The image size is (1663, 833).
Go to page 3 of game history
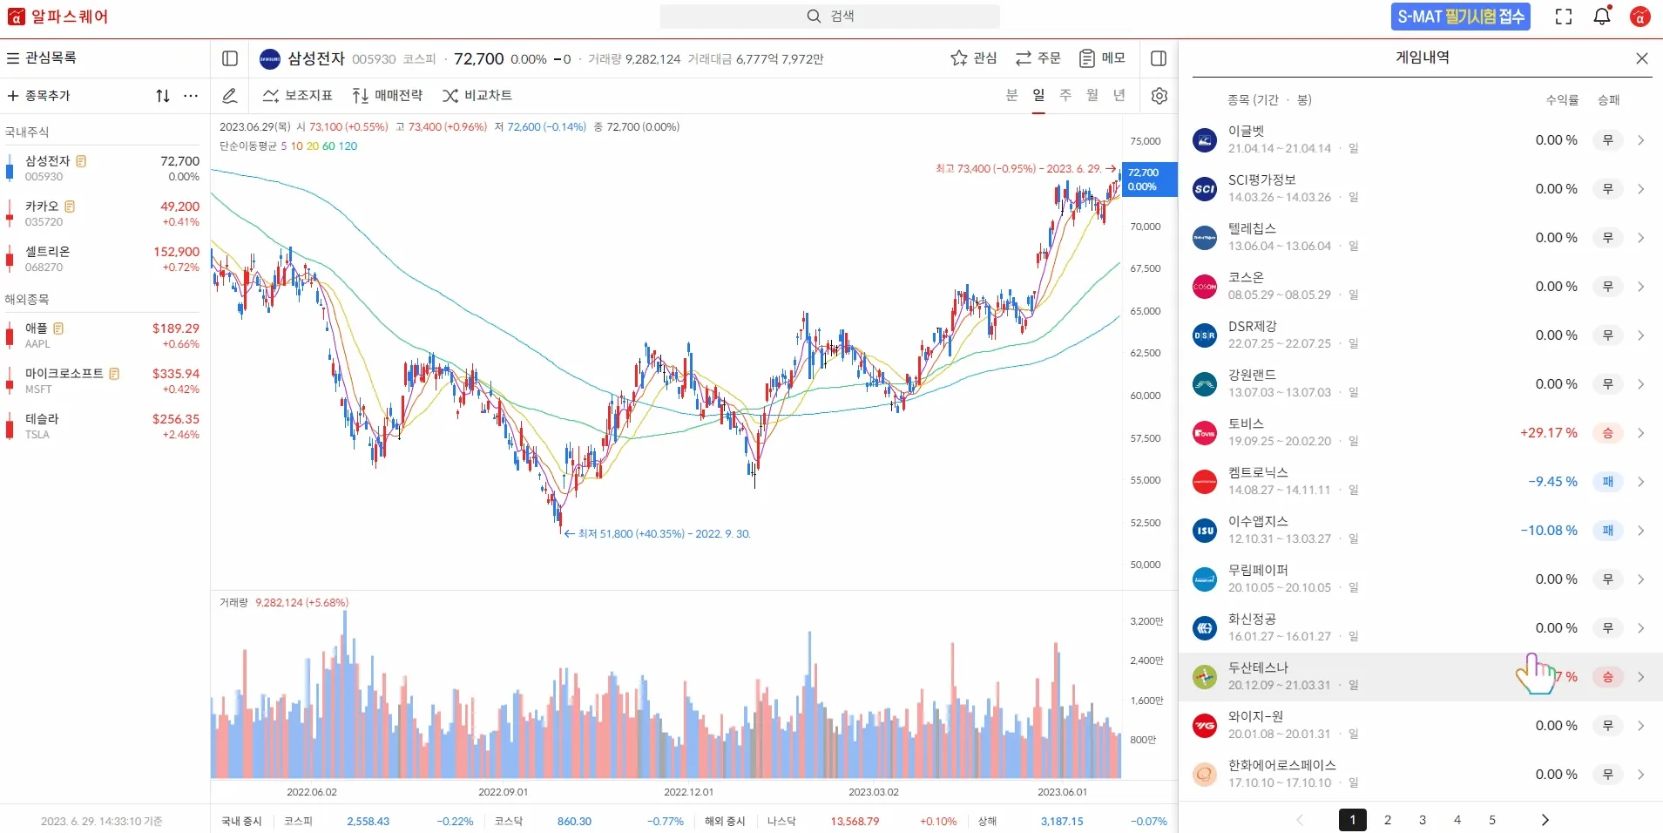point(1423,820)
